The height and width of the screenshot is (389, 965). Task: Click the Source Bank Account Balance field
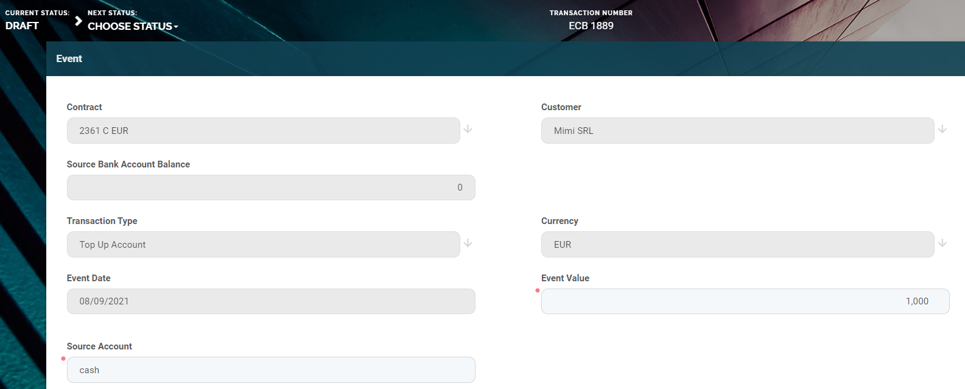tap(271, 187)
